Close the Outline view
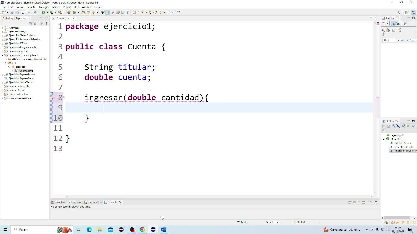Viewport: 417px width, 234px height. pos(397,121)
